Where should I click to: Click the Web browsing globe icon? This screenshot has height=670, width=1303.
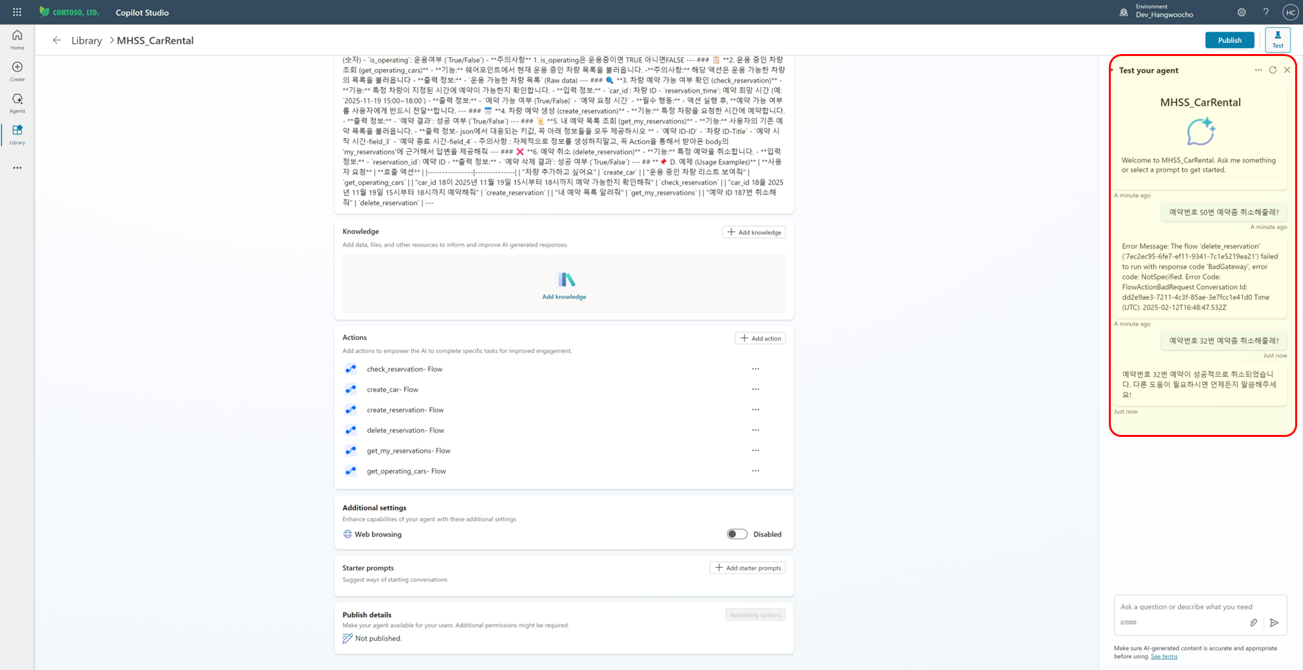pyautogui.click(x=347, y=534)
